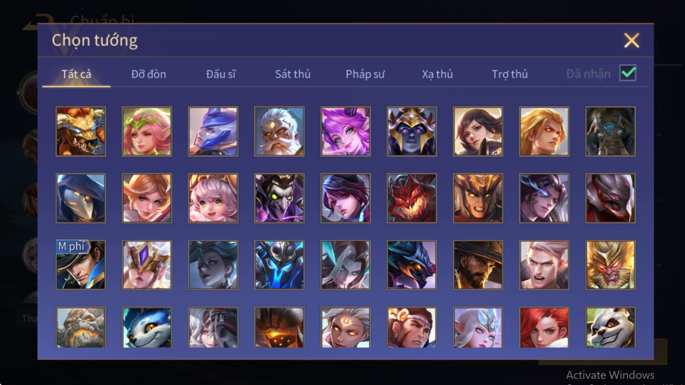685x385 pixels.
Task: Close the 'Chọn tướng' dialog
Action: 631,40
